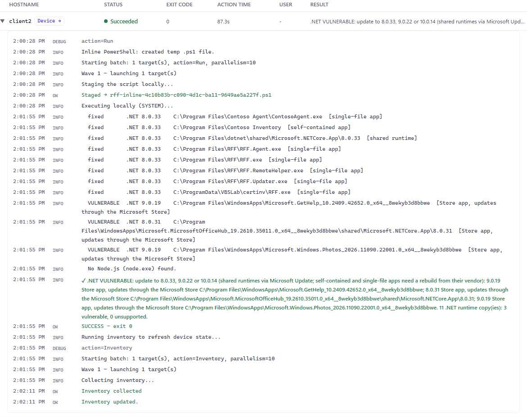Viewport: 527px width, 417px height.
Task: Click the Starting batch action=Run line
Action: (x=168, y=63)
